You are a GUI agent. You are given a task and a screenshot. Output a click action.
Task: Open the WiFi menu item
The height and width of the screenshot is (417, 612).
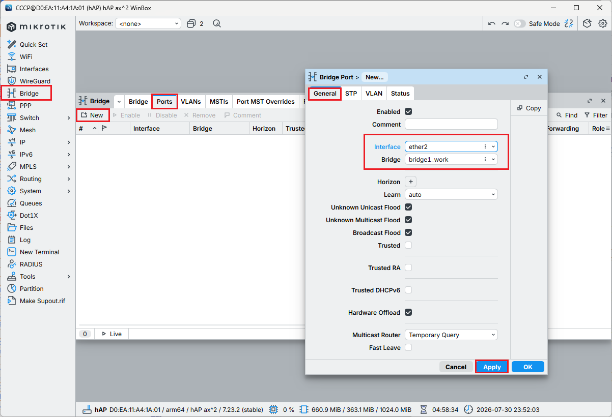26,56
